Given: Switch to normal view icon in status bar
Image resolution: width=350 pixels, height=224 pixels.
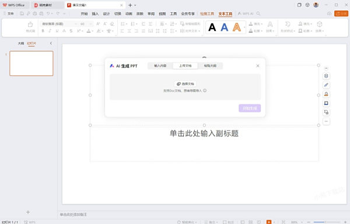Looking at the screenshot, I should [243, 222].
